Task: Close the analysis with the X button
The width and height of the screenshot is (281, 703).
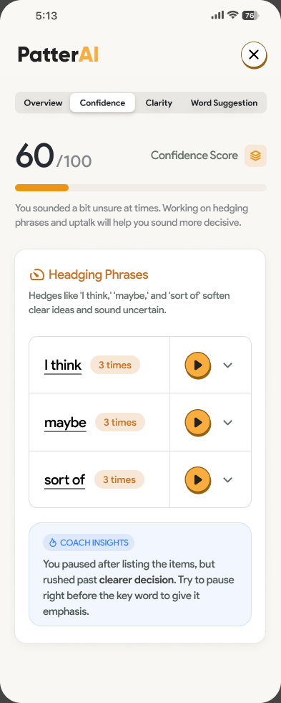Action: (254, 55)
